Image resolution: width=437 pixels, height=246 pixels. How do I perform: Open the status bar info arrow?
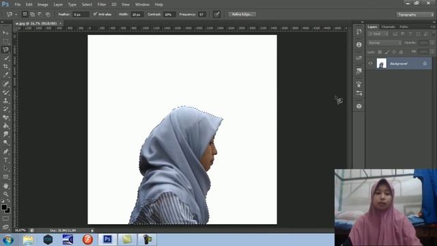(x=92, y=231)
